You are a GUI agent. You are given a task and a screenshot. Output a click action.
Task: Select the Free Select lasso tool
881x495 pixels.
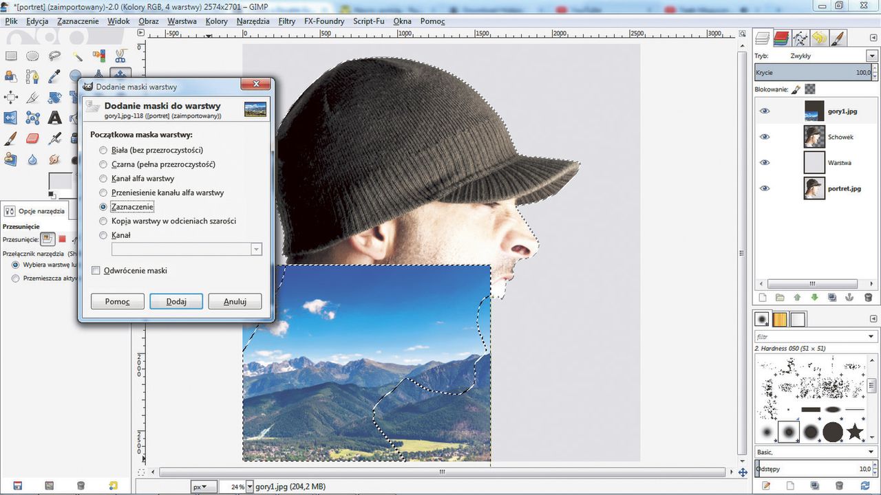pyautogui.click(x=54, y=56)
